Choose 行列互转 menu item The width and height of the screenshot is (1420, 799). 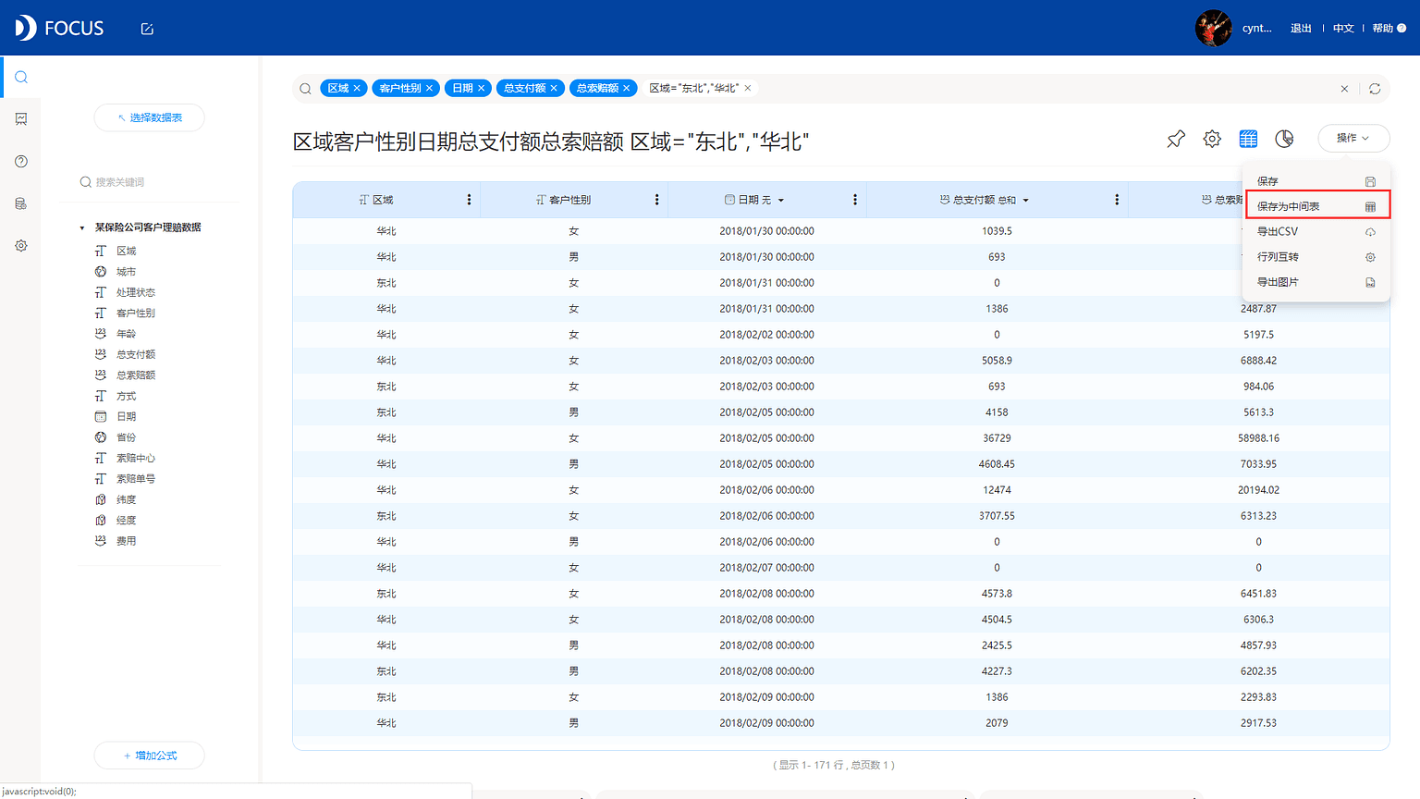pyautogui.click(x=1316, y=257)
